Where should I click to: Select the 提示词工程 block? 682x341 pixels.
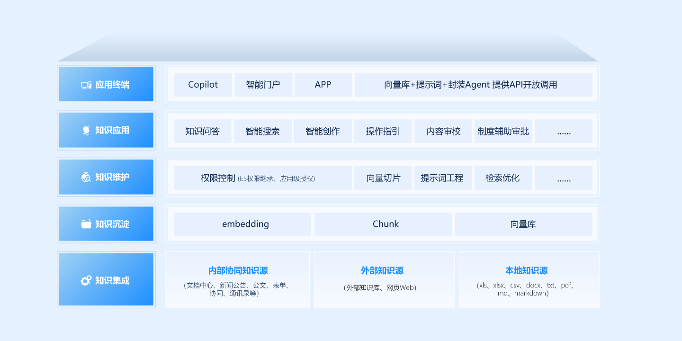pyautogui.click(x=443, y=178)
